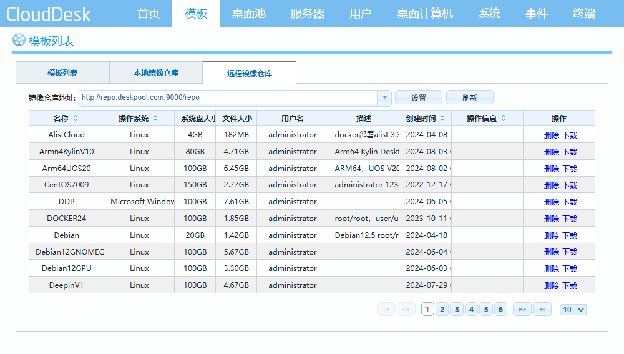Select the Microsoft Windows cell in DDP row

coord(139,202)
